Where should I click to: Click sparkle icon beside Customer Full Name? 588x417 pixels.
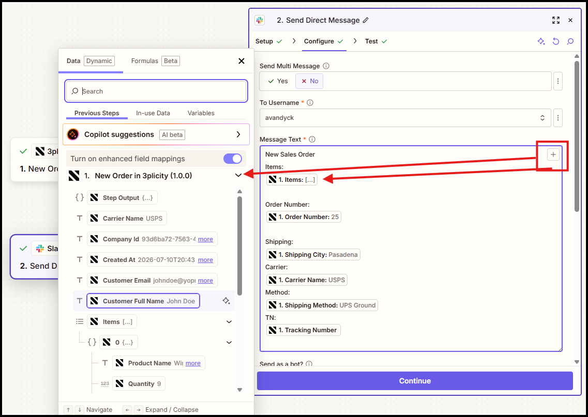coord(226,301)
